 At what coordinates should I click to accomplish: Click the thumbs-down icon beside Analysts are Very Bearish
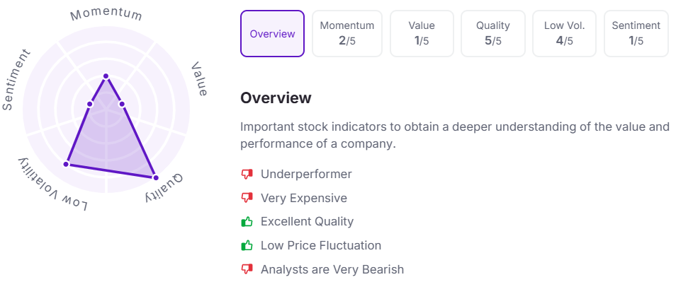[247, 269]
